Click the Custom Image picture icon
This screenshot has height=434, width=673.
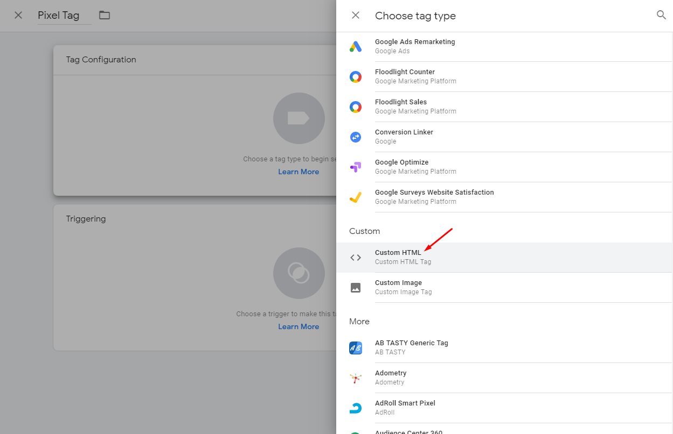(x=356, y=288)
